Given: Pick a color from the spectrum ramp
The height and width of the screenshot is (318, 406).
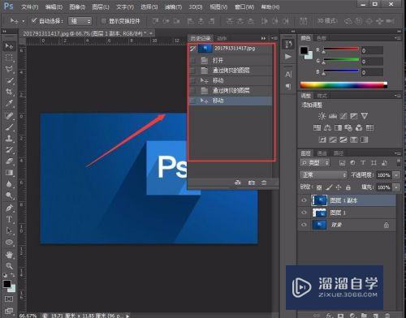Looking at the screenshot, I should [x=343, y=85].
